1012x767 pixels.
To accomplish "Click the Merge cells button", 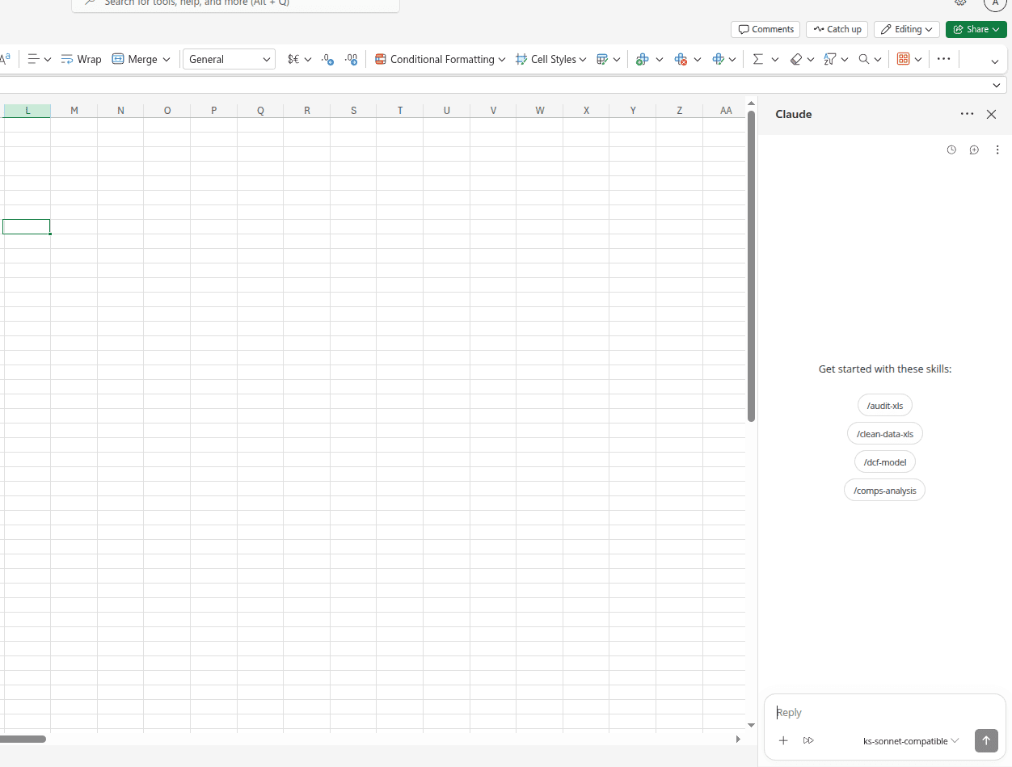I will point(135,59).
